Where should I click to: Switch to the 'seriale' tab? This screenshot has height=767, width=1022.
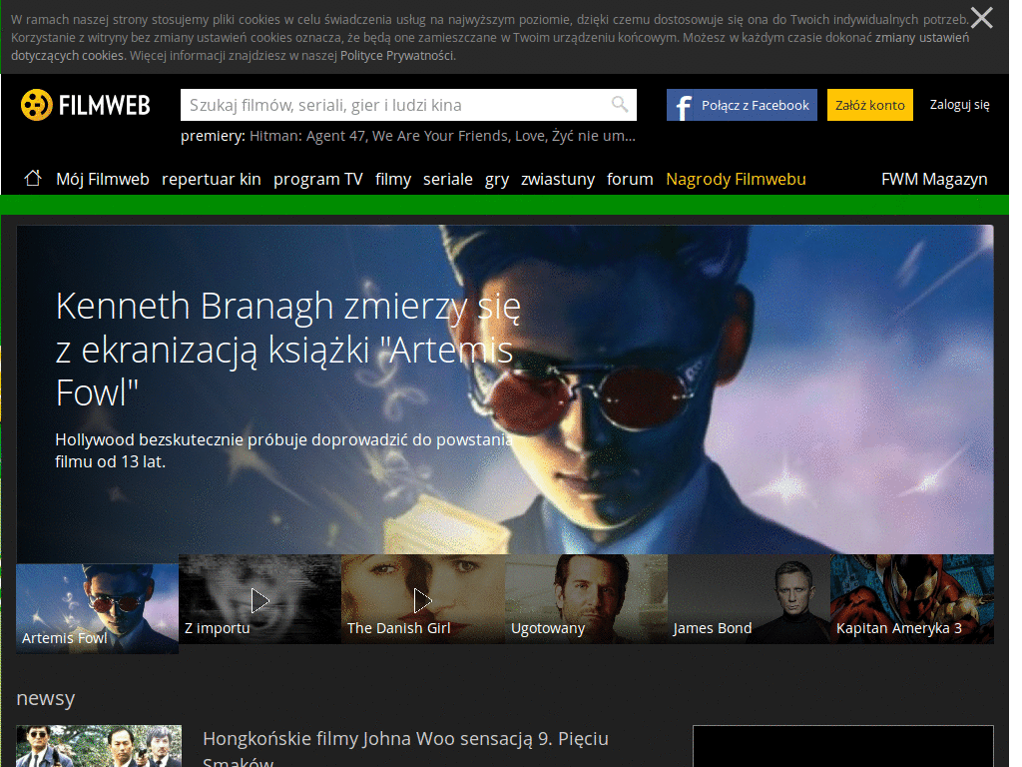(447, 179)
